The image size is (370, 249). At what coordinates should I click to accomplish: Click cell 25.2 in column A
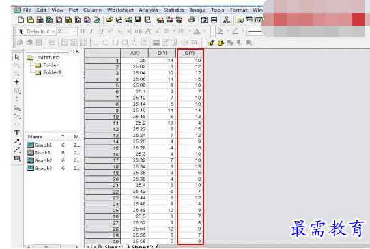click(134, 123)
